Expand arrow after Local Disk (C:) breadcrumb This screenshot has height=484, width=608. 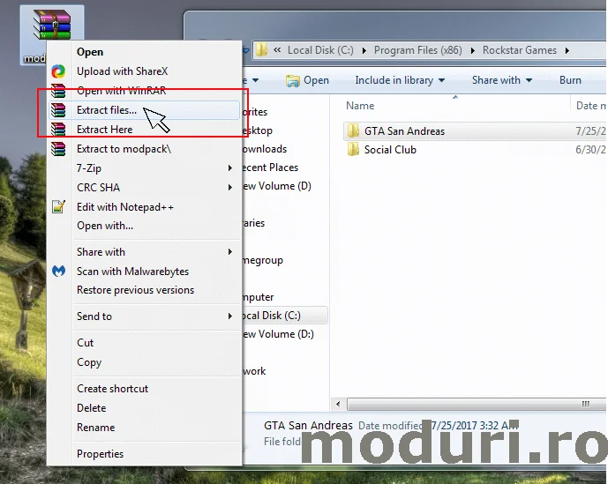point(364,51)
